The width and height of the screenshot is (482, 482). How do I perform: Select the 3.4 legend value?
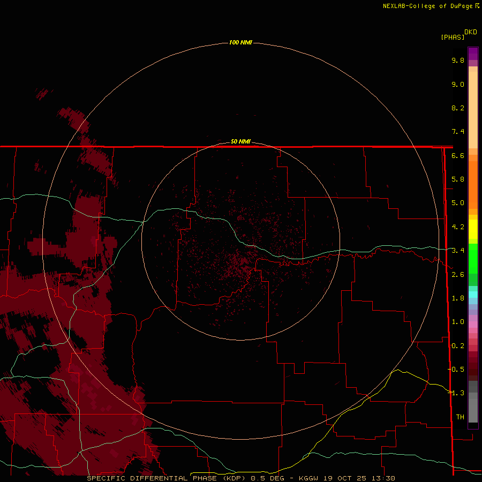click(458, 251)
